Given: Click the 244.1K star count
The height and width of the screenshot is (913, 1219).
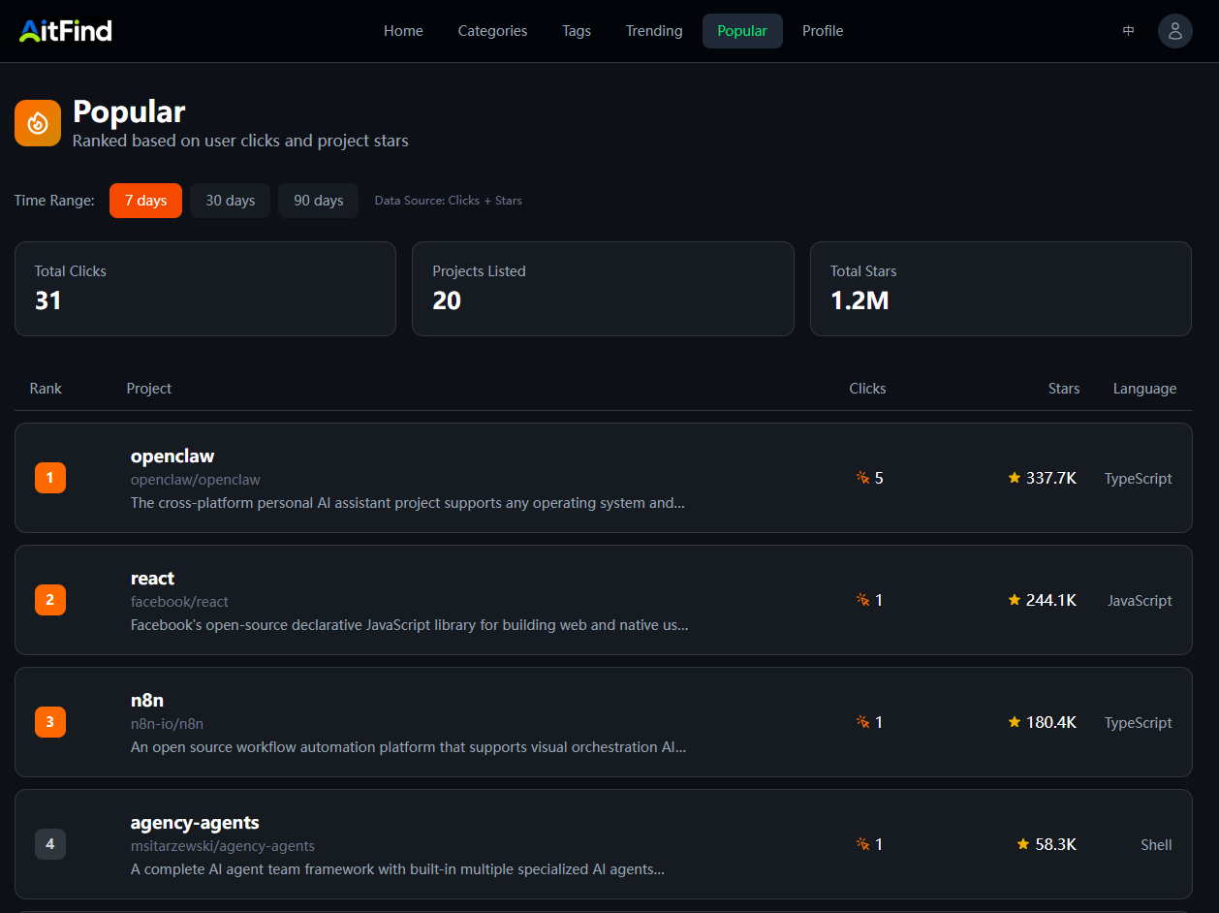Looking at the screenshot, I should click(1051, 600).
